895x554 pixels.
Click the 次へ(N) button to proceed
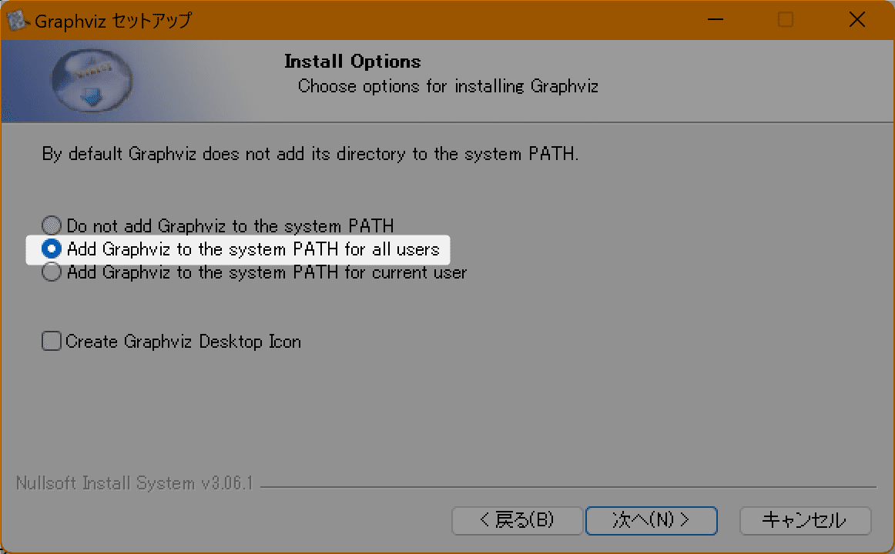pos(651,521)
